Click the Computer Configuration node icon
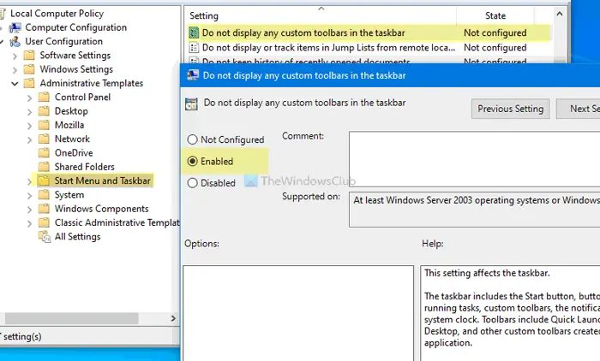 (15, 27)
